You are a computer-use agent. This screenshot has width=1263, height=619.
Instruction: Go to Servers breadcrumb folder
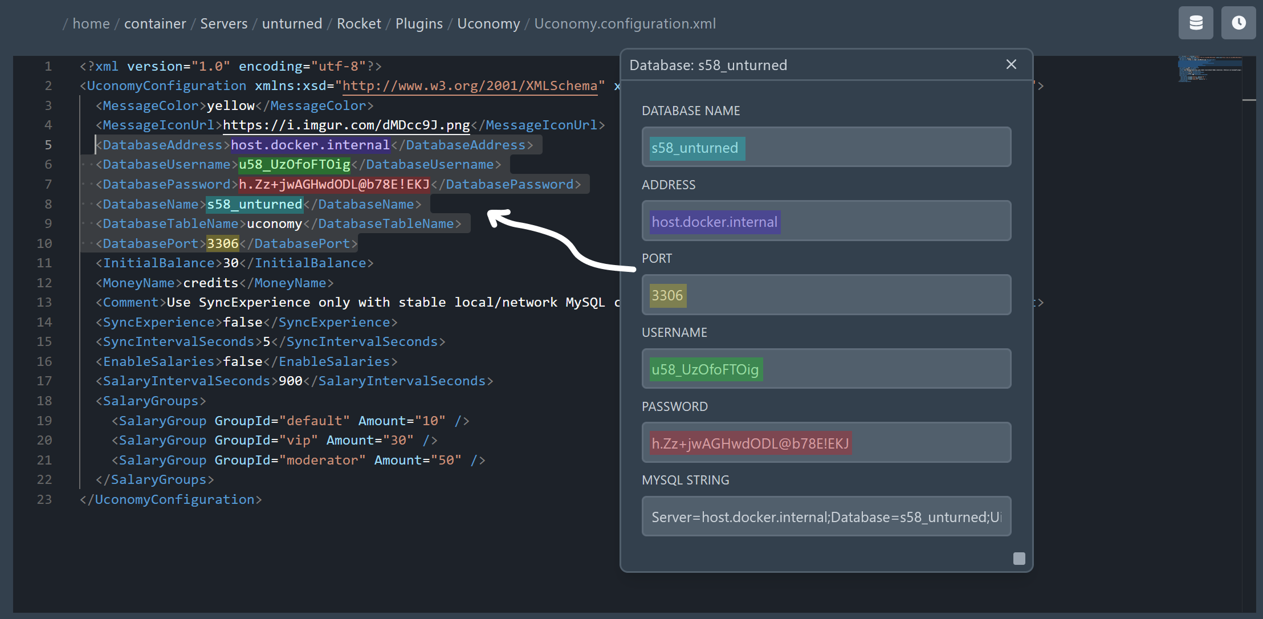223,23
